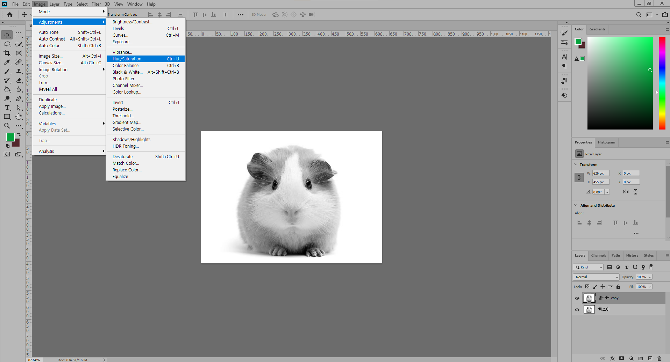670x362 pixels.
Task: Pick the Eyedropper tool
Action: pyautogui.click(x=7, y=62)
